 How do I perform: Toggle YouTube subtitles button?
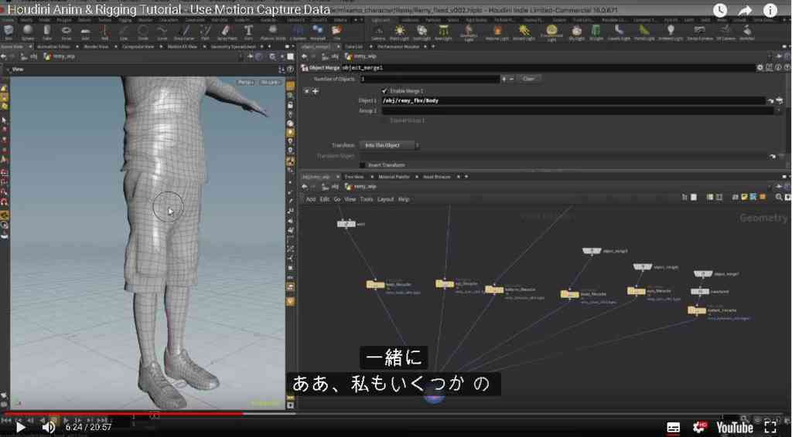pos(674,428)
